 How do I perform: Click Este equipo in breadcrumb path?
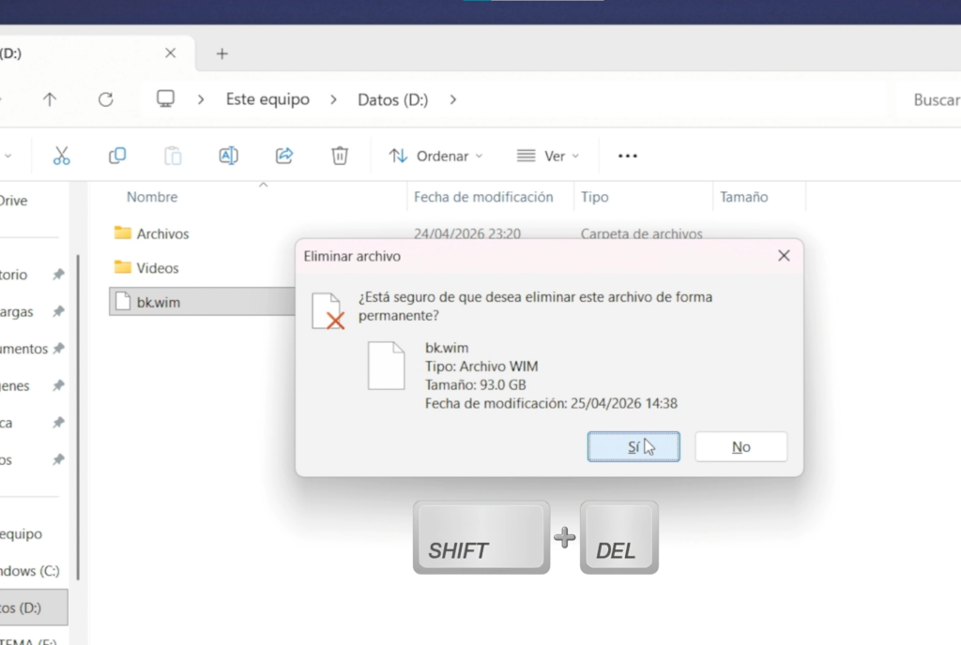tap(267, 99)
